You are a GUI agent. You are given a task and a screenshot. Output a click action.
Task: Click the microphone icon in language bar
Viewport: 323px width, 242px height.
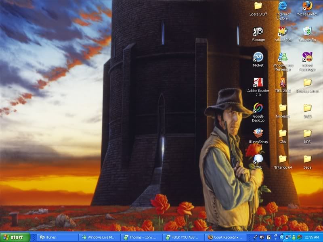pos(256,237)
